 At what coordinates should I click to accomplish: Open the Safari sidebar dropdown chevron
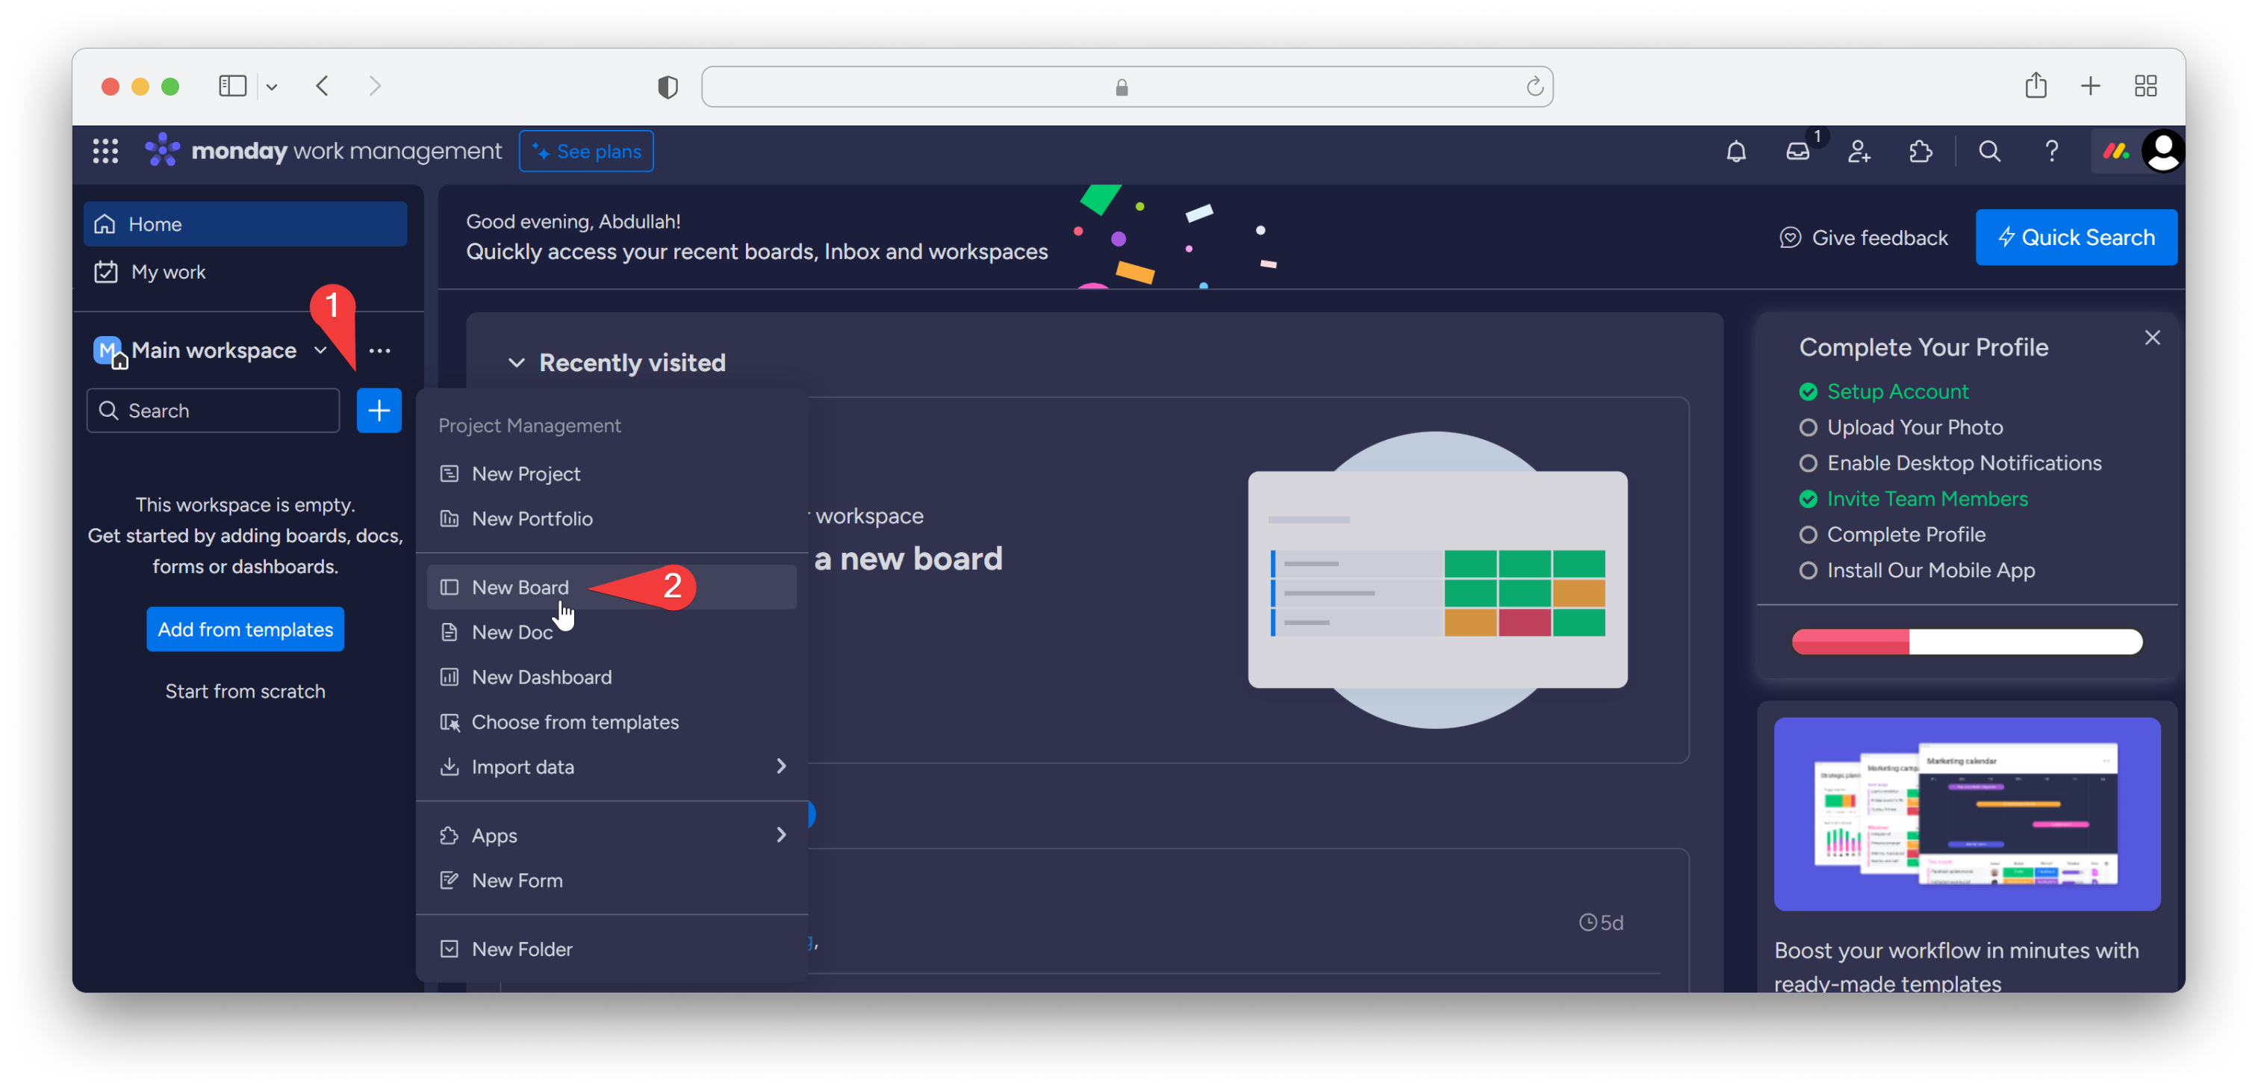(x=272, y=87)
